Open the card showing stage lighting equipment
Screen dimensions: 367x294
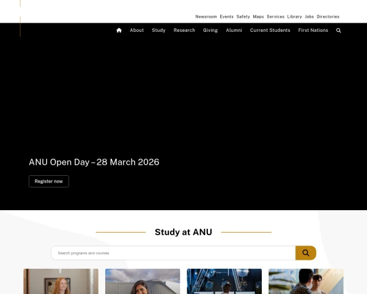click(x=224, y=281)
